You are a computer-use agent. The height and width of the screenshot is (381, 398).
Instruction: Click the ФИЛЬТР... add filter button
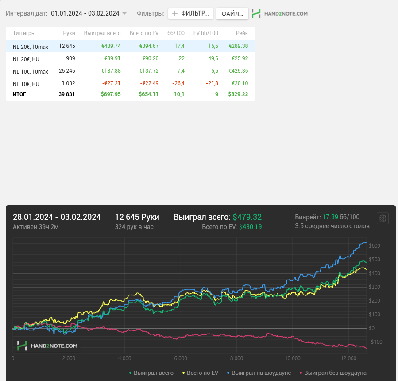coord(190,13)
